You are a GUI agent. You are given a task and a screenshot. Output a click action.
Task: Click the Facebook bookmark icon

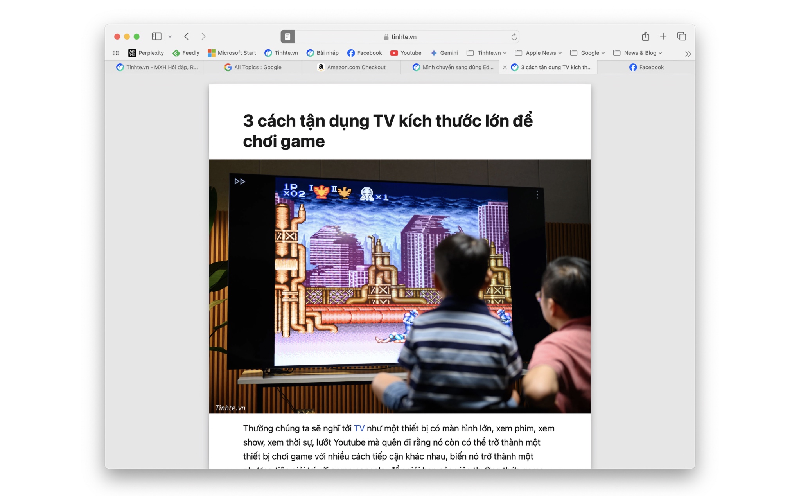pyautogui.click(x=351, y=54)
